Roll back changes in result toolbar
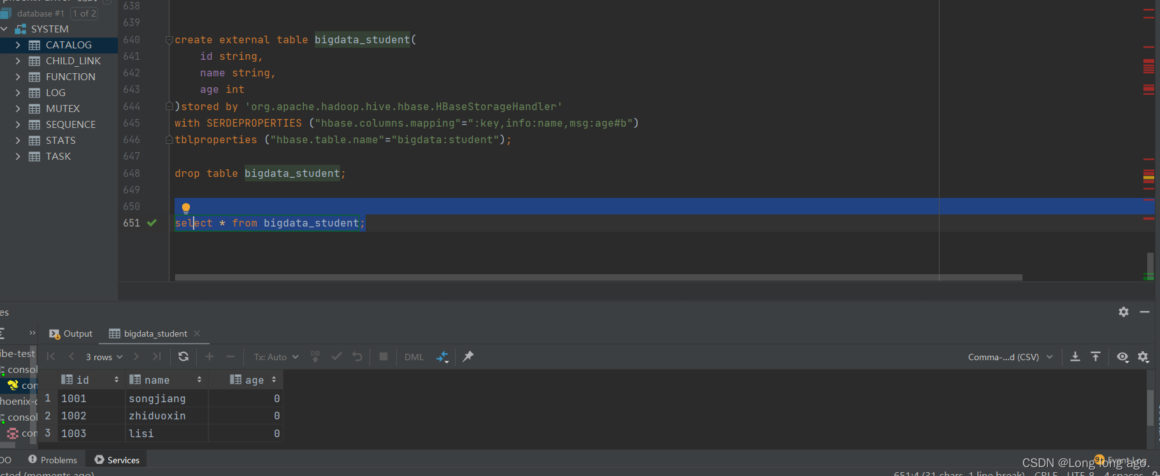The width and height of the screenshot is (1160, 476). pos(357,356)
